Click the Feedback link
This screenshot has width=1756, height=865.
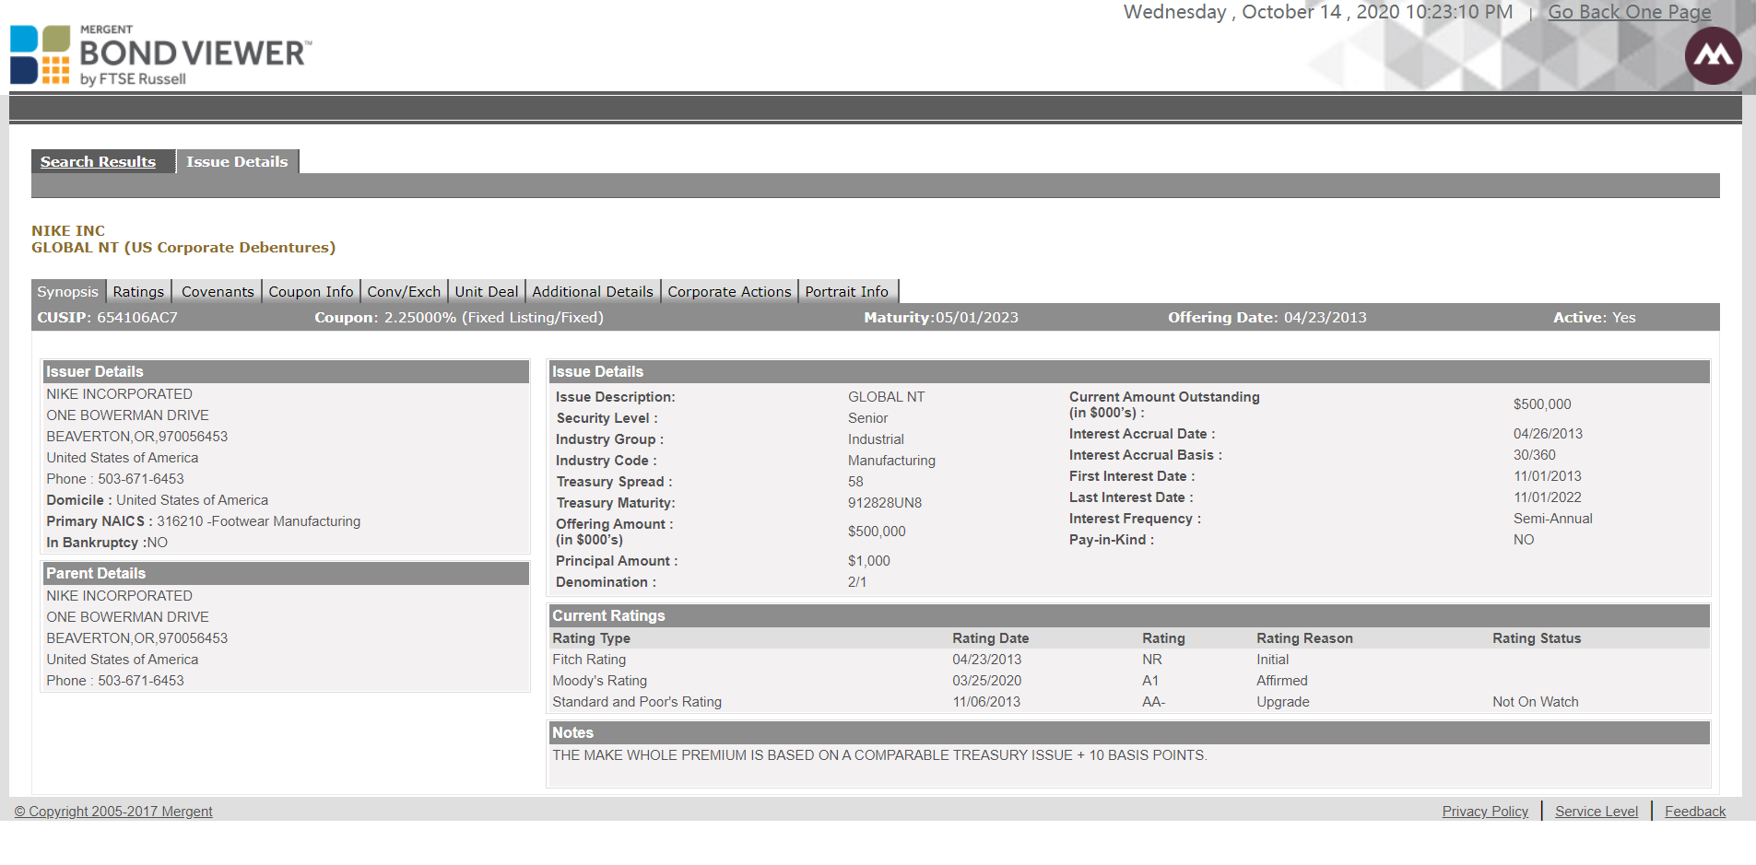(x=1695, y=812)
